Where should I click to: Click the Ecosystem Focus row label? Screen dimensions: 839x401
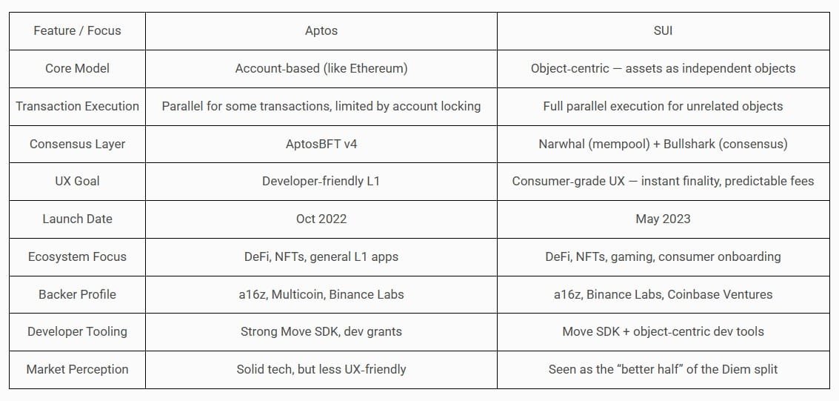pos(77,256)
